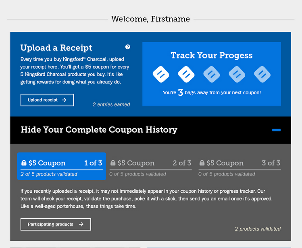Viewport: 302px width, 248px height.
Task: Click the arrow icon in Upload receipt
Action: point(64,100)
